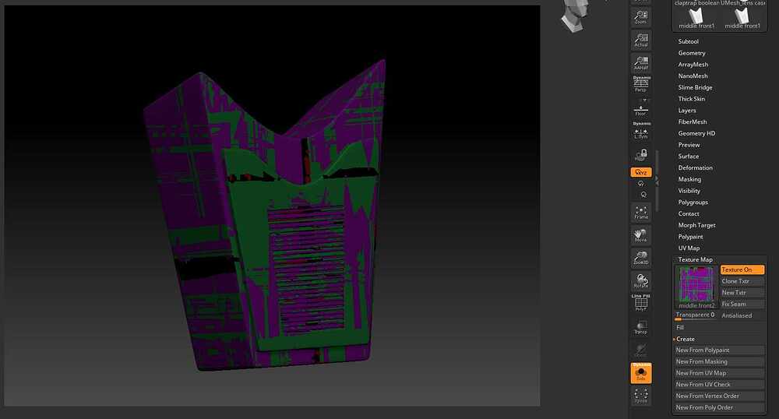Image resolution: width=779 pixels, height=419 pixels.
Task: Select the second middle front1 tool thumbnail
Action: (x=742, y=18)
